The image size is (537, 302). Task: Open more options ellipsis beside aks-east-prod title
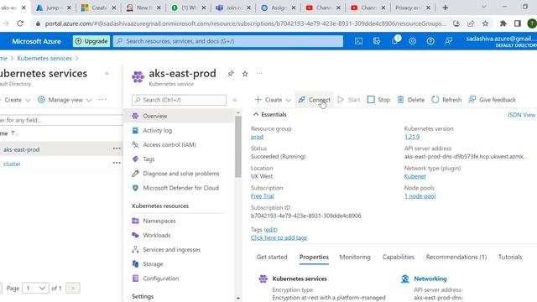(259, 73)
